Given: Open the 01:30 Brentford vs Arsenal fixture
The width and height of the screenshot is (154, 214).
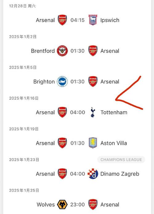Looking at the screenshot, I should (x=78, y=51).
